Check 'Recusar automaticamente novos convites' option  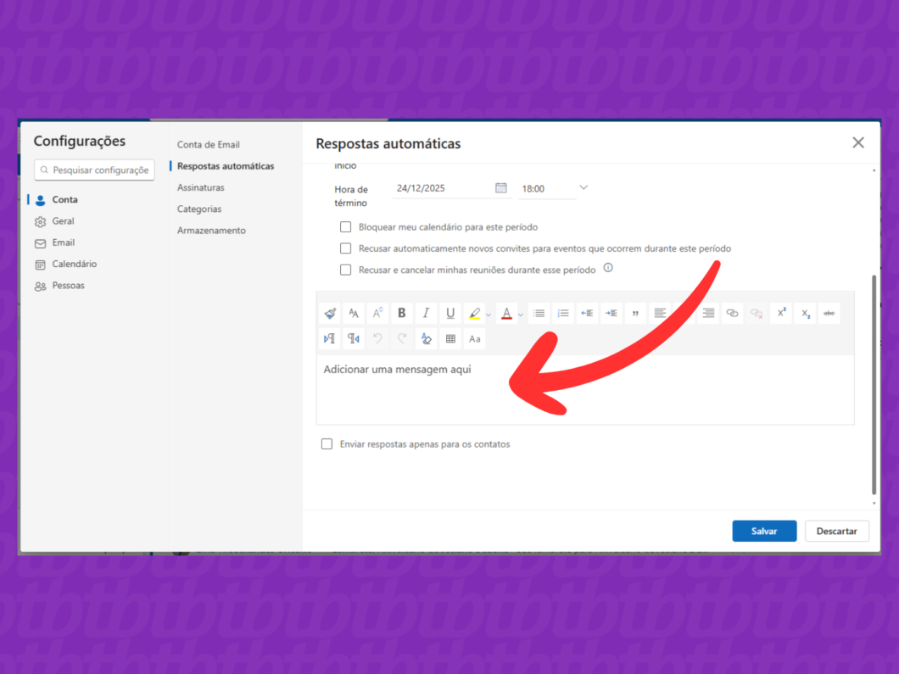click(345, 248)
